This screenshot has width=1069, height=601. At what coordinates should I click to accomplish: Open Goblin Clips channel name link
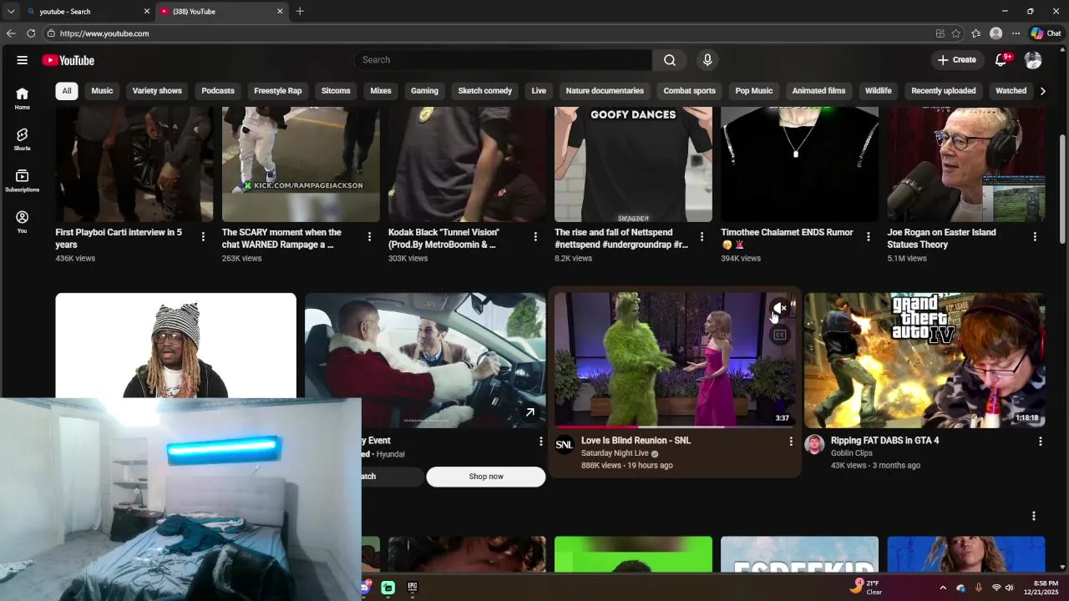[852, 453]
